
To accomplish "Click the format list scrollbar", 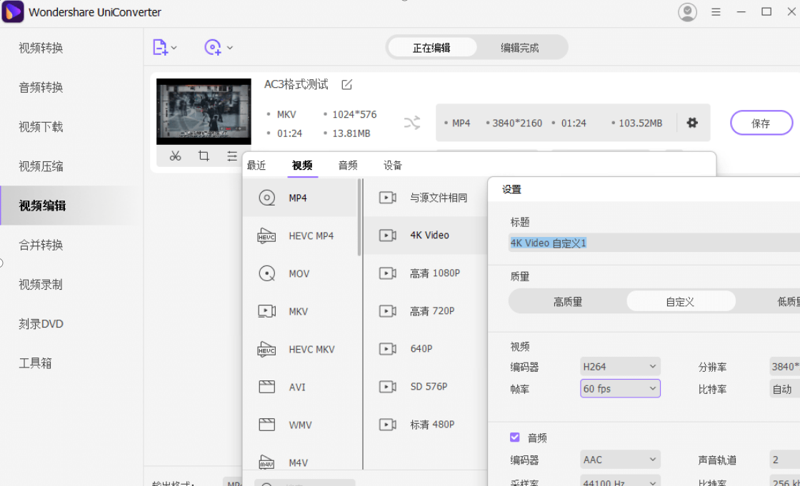I will coord(360,217).
